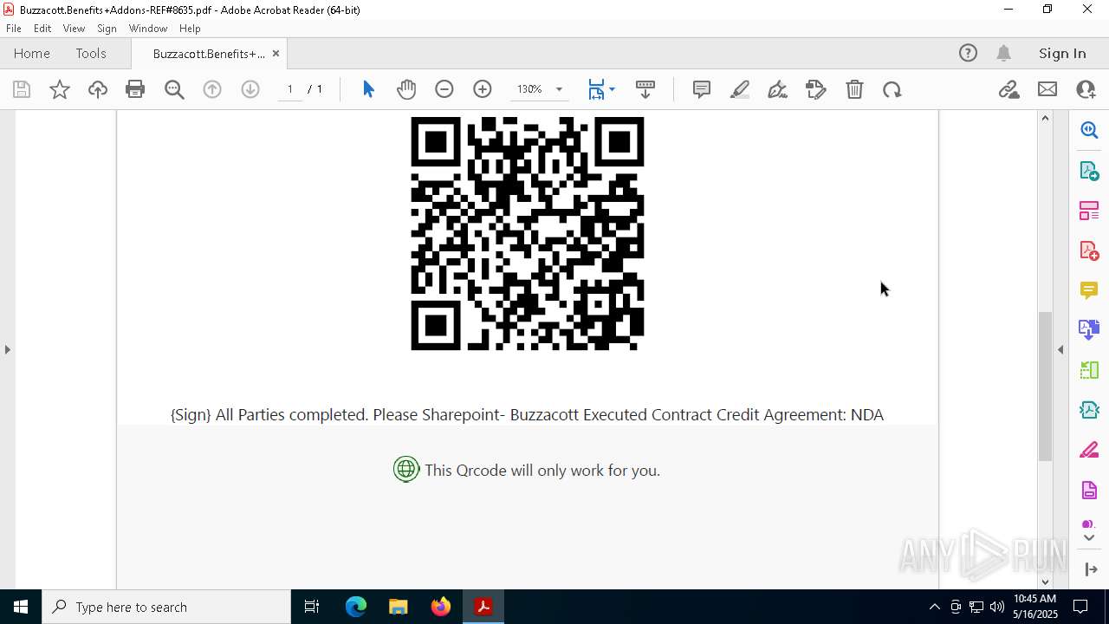
Task: Open the Edit menu
Action: point(42,29)
